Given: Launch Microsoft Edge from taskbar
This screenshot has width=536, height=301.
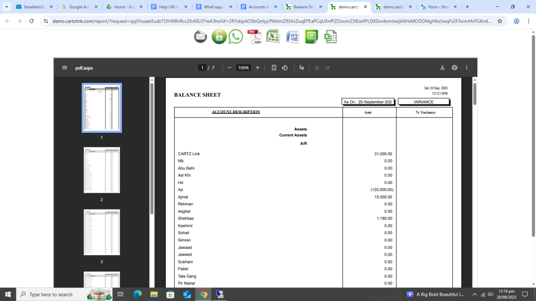Looking at the screenshot, I should click(138, 295).
